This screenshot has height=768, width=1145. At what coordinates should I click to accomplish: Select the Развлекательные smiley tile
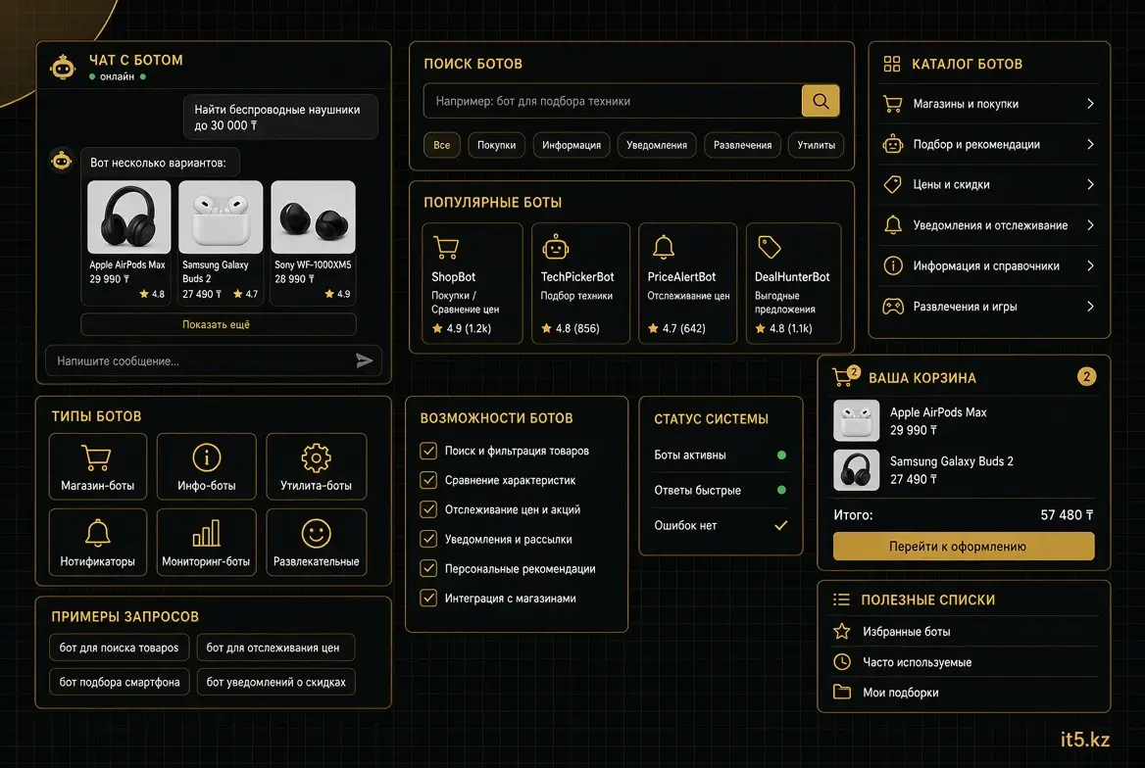coord(317,543)
